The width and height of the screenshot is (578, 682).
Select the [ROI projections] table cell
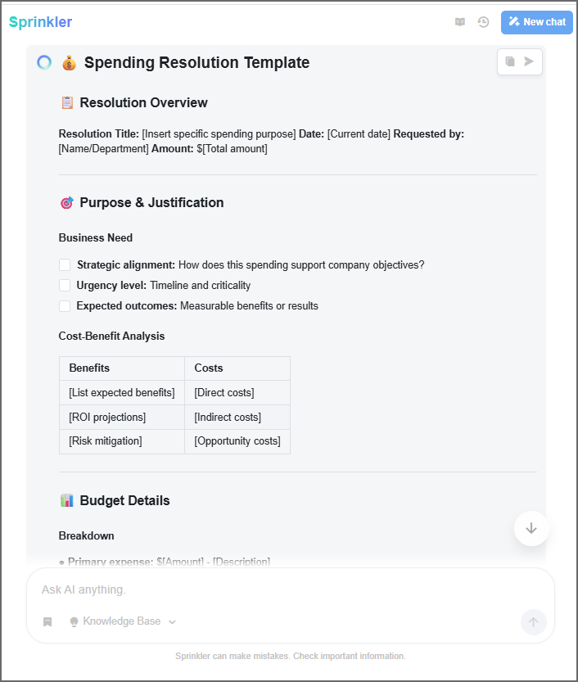point(121,418)
